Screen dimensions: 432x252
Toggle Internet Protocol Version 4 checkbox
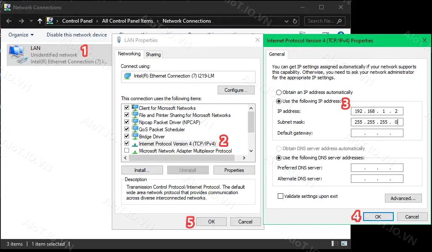click(127, 143)
